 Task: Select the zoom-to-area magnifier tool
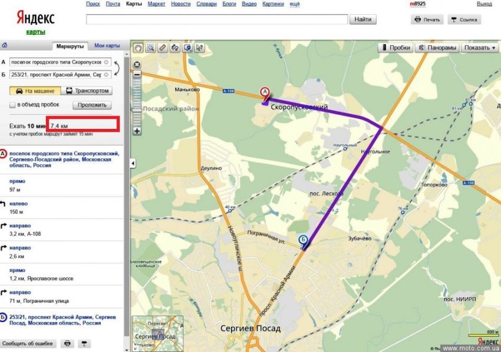[x=150, y=48]
